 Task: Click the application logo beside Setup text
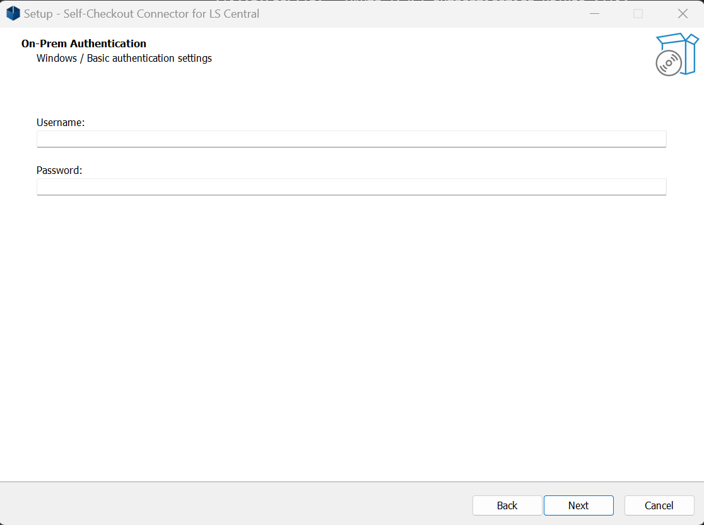click(x=13, y=13)
